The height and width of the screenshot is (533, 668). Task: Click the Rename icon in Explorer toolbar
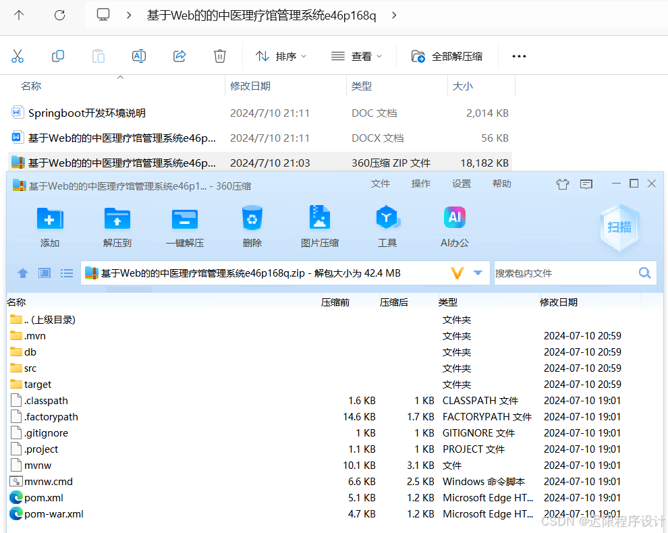coord(139,56)
